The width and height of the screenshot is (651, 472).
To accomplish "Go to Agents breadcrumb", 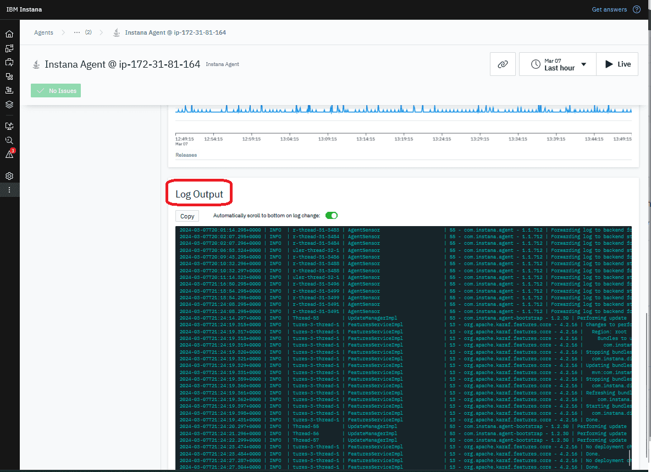I will click(x=43, y=32).
